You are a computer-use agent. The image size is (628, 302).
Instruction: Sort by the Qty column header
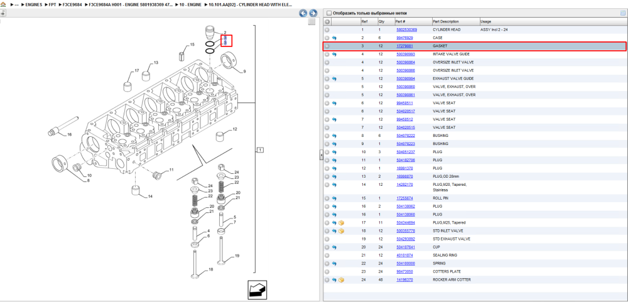386,21
